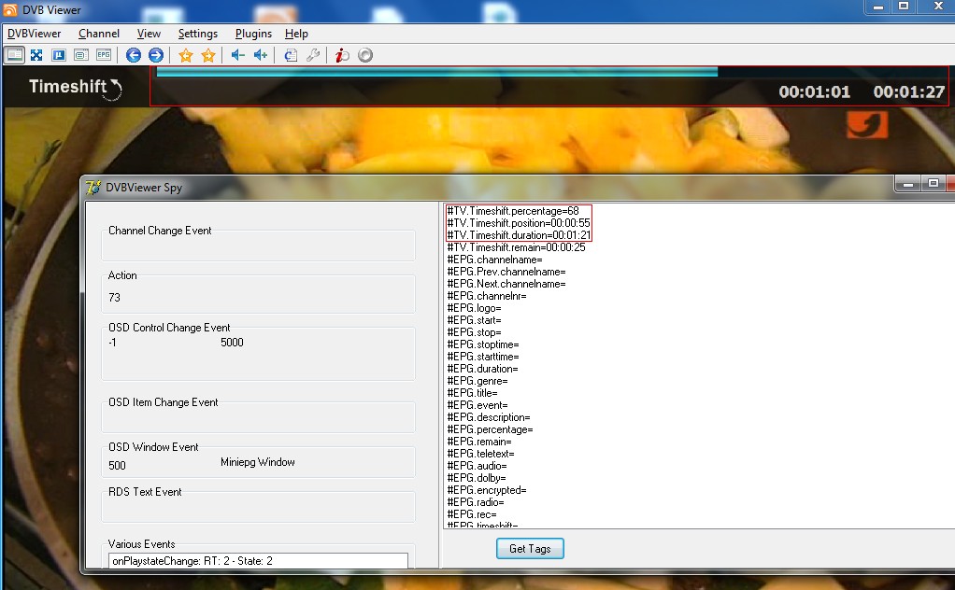This screenshot has width=955, height=590.
Task: Select the #EPG.teletext= line
Action: pyautogui.click(x=480, y=455)
